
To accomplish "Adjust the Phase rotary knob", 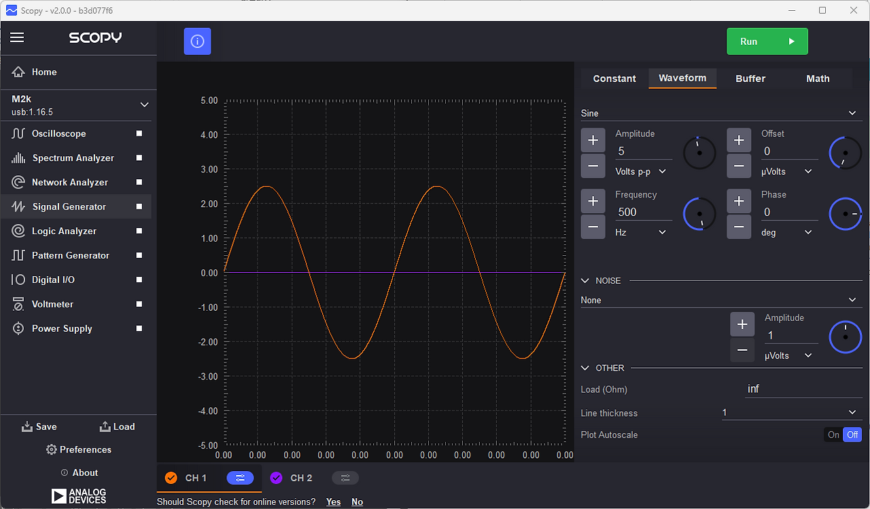I will (x=846, y=214).
